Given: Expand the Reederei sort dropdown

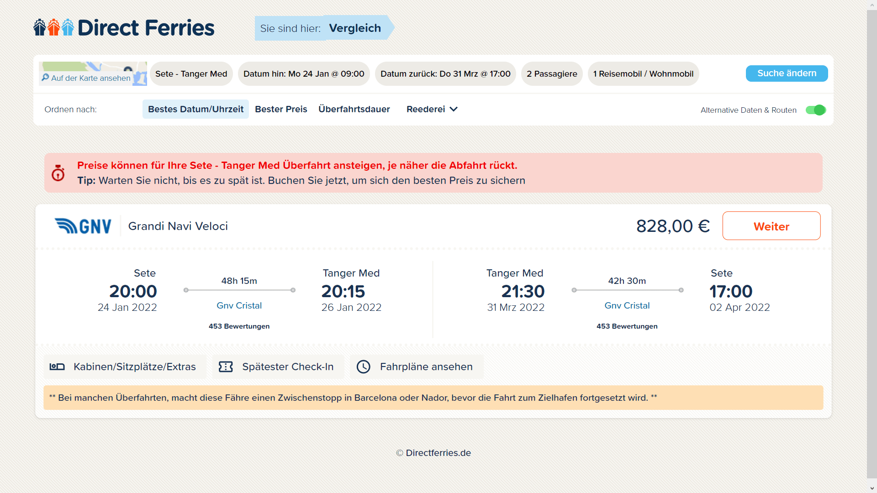Looking at the screenshot, I should tap(432, 109).
